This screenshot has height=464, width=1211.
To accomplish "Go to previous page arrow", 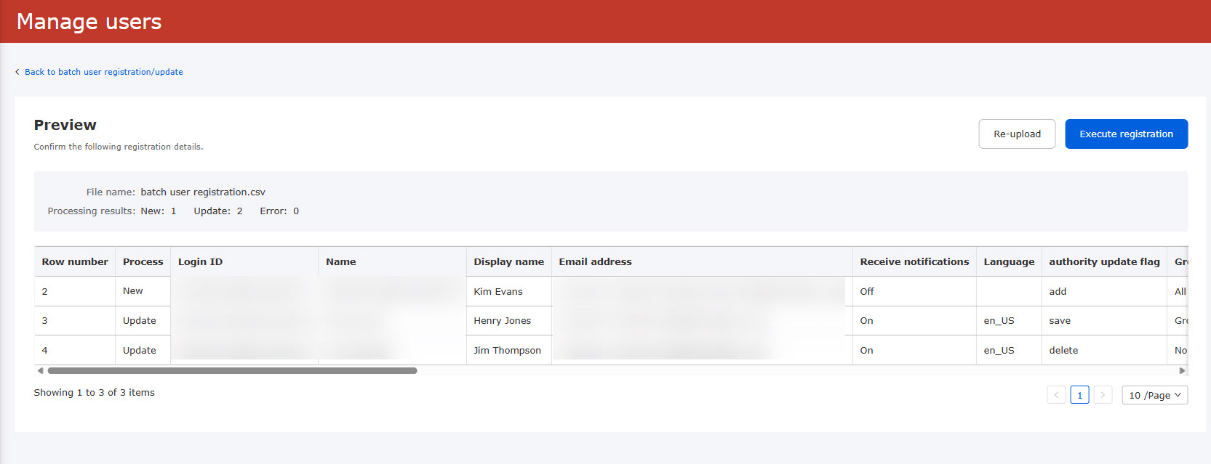I will (x=1056, y=395).
